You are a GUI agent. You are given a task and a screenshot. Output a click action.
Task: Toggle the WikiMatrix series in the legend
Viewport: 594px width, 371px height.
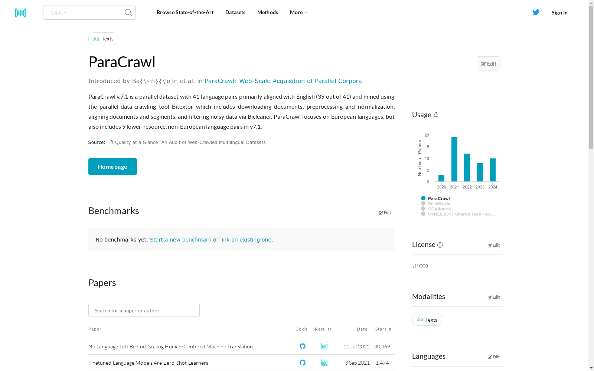439,204
